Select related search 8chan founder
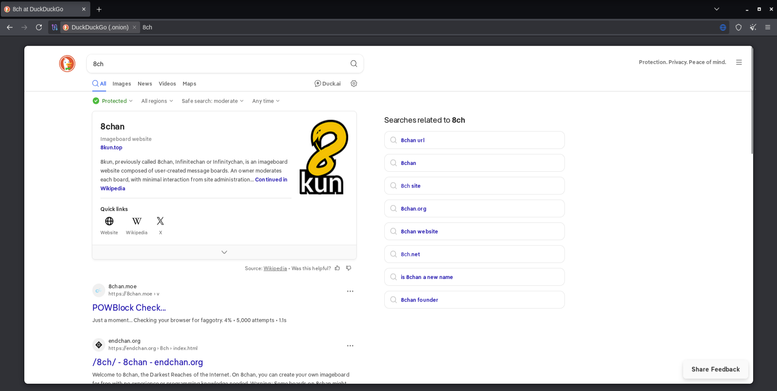This screenshot has height=391, width=777. coord(475,300)
